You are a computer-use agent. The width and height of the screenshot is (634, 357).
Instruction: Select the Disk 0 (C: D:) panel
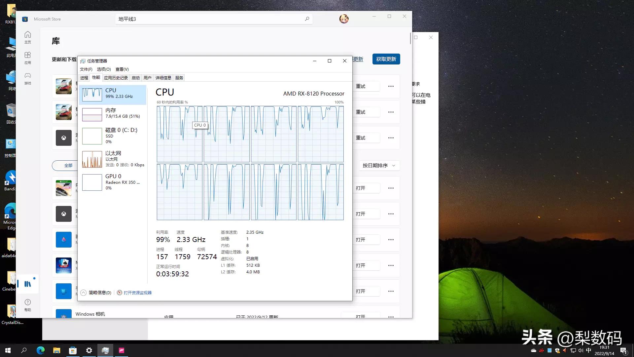pyautogui.click(x=113, y=136)
